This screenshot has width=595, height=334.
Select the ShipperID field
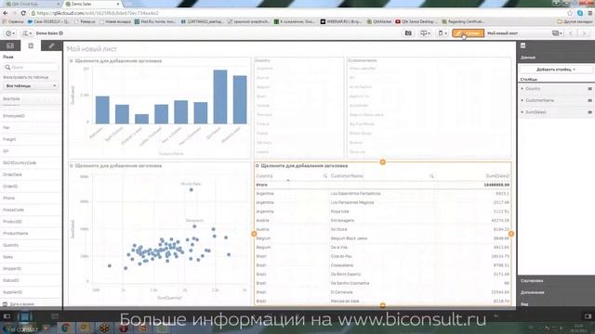(x=31, y=268)
